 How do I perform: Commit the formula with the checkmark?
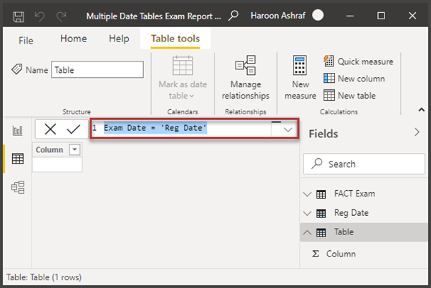pyautogui.click(x=74, y=129)
